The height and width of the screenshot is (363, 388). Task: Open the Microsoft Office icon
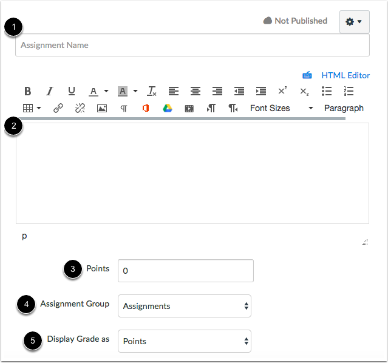(146, 108)
